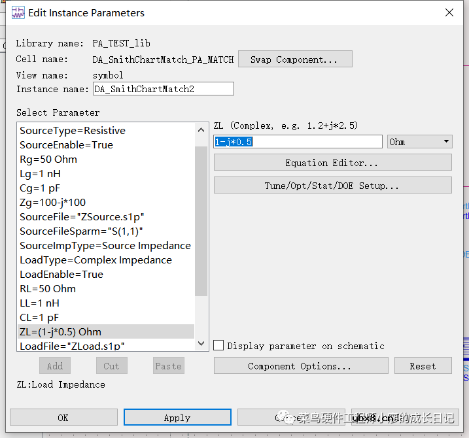
Task: Click scroll down arrow in parameter list
Action: pos(201,345)
